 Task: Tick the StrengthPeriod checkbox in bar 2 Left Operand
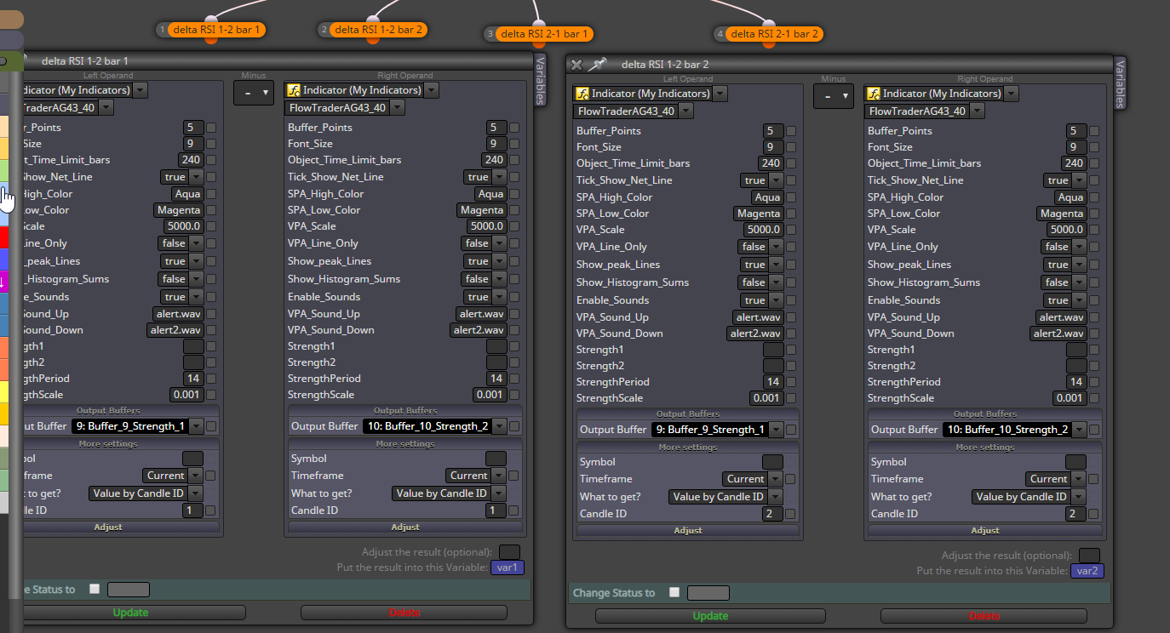(791, 383)
